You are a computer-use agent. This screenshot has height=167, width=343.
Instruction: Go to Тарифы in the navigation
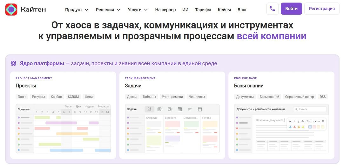[x=203, y=10]
